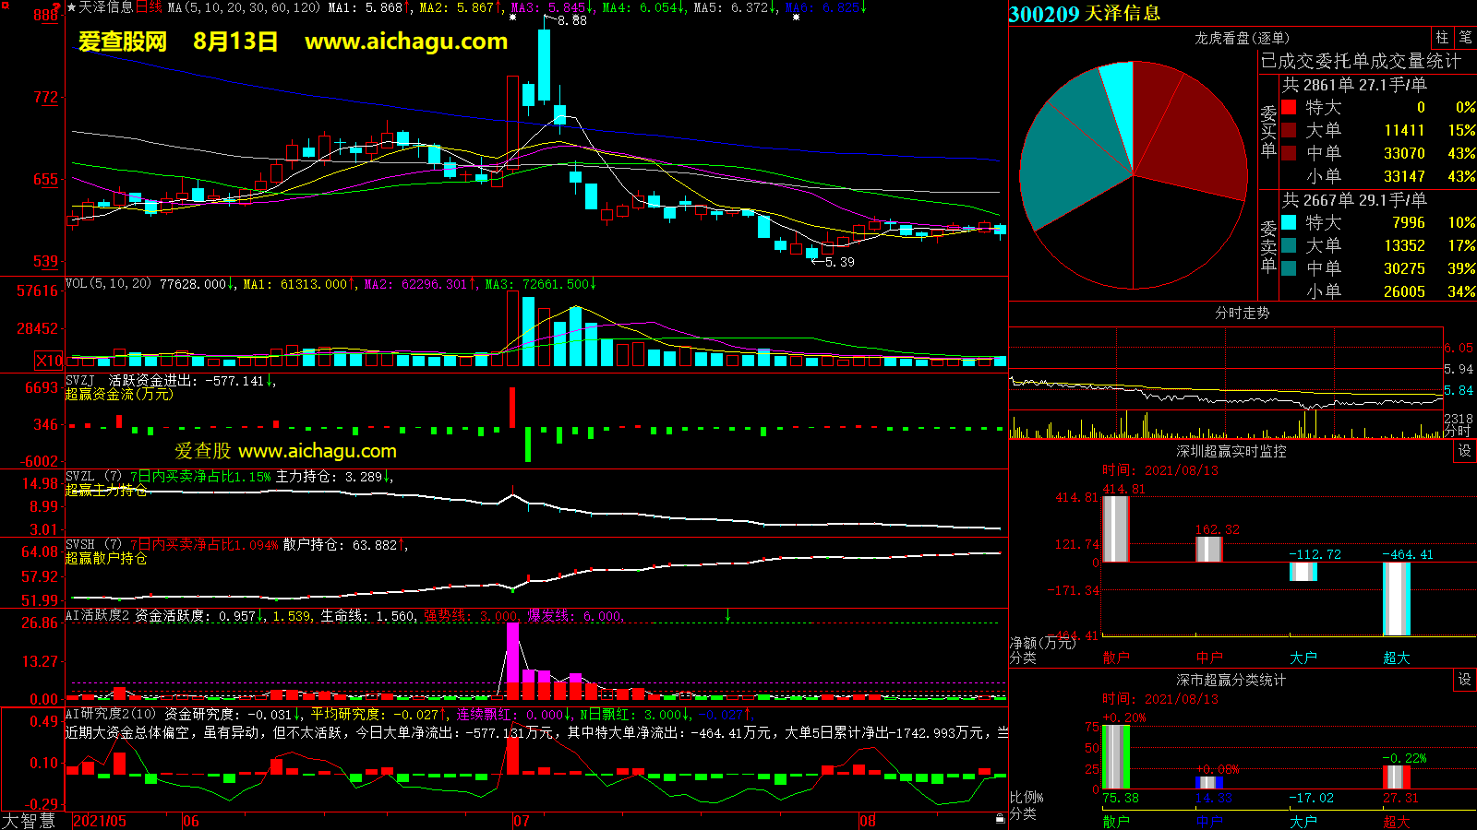Click the star icon before 天泽信息 title
This screenshot has width=1477, height=830.
click(x=72, y=7)
